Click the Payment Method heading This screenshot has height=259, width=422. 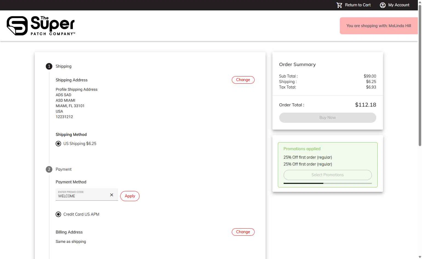coord(71,182)
